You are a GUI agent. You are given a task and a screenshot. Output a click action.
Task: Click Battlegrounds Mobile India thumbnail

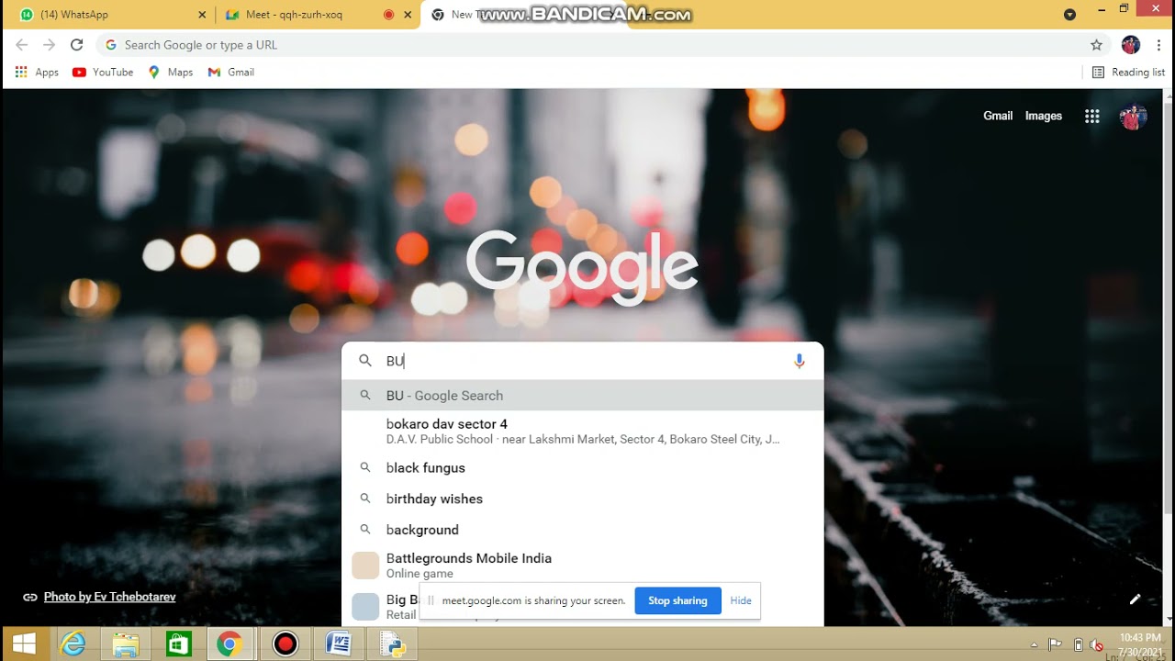(x=365, y=566)
